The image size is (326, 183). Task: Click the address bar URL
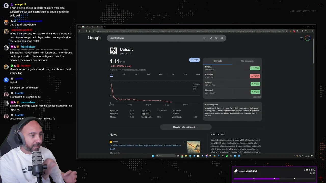coord(188,31)
